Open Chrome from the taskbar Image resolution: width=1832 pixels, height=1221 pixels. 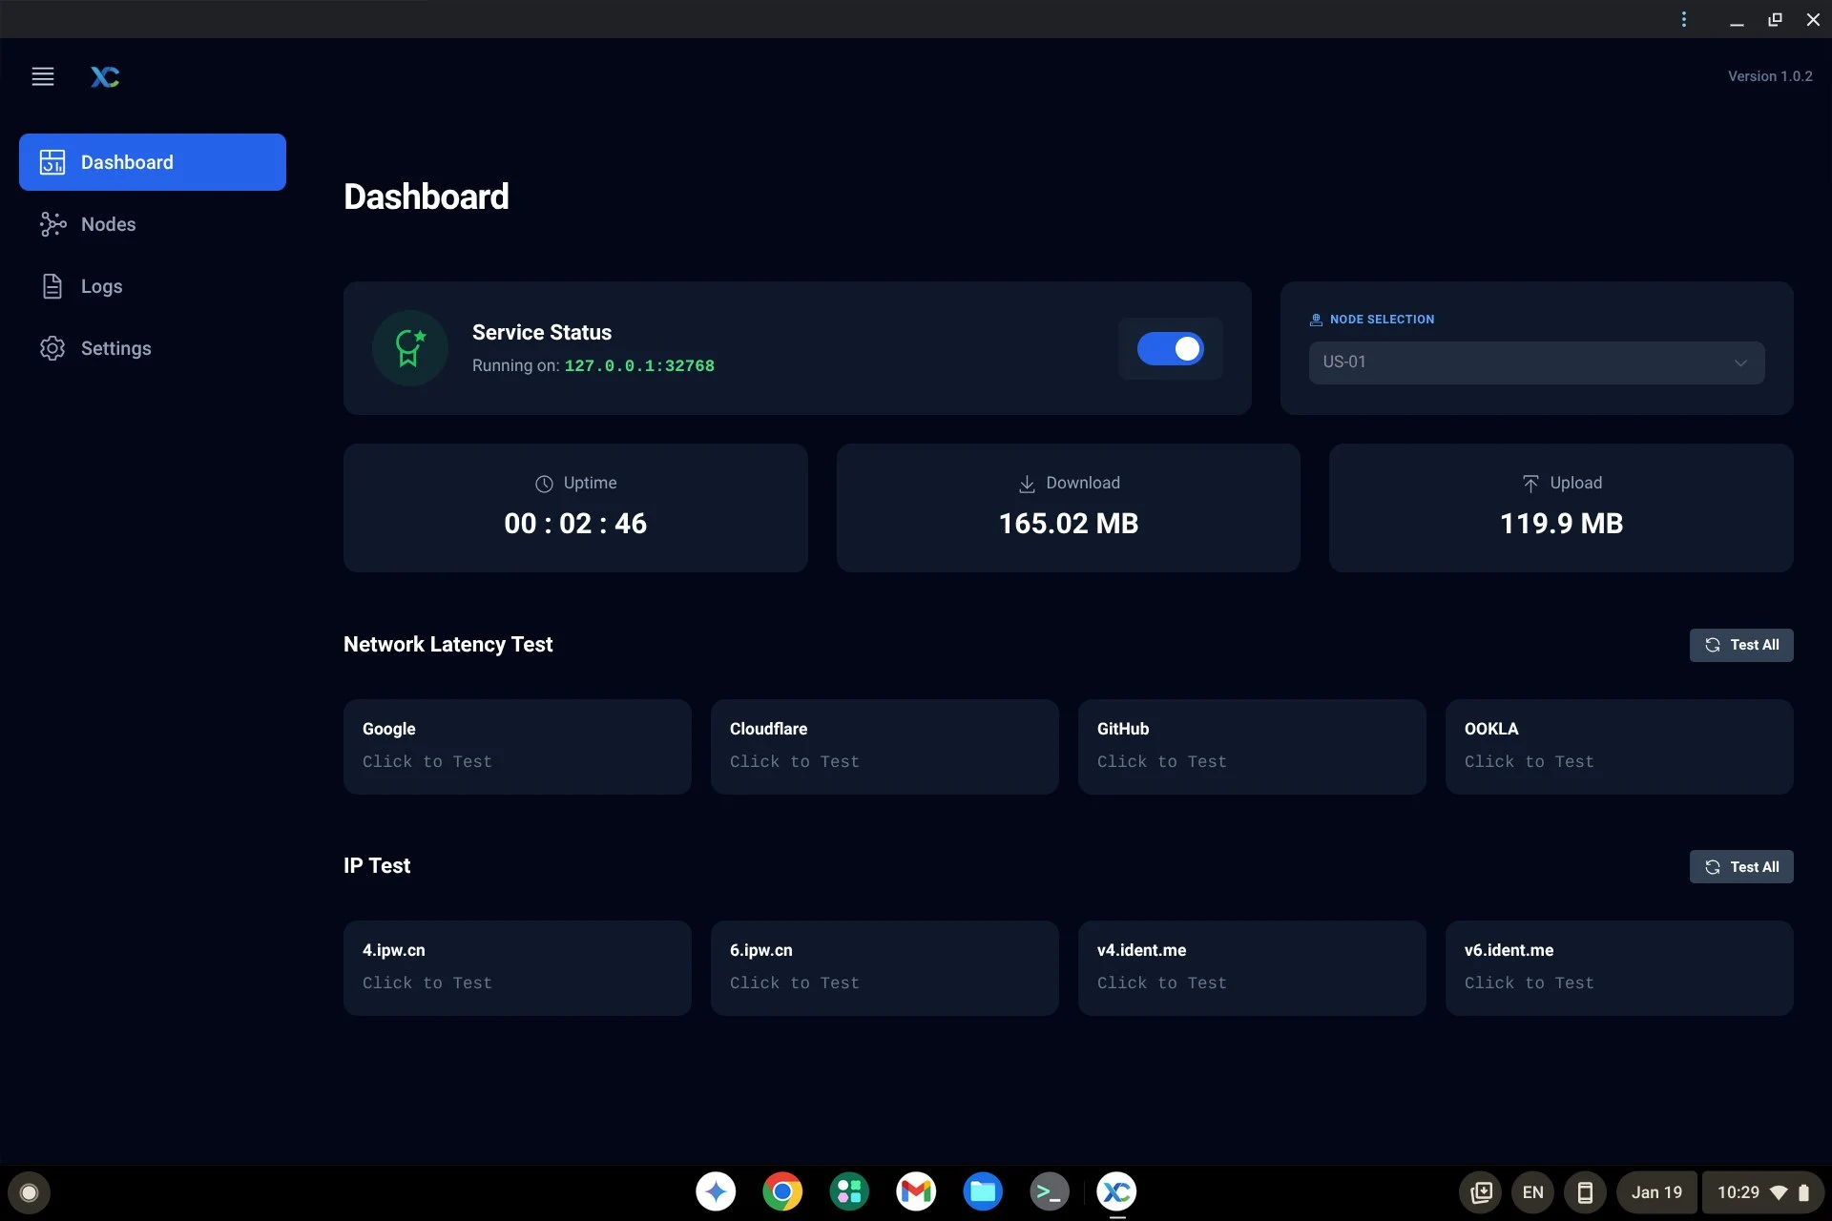781,1191
